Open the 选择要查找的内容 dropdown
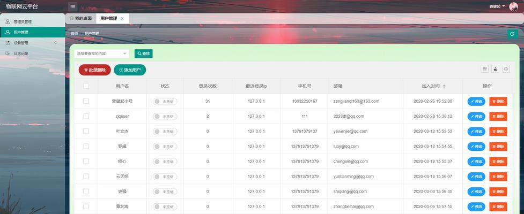This screenshot has height=214, width=524. pyautogui.click(x=101, y=53)
